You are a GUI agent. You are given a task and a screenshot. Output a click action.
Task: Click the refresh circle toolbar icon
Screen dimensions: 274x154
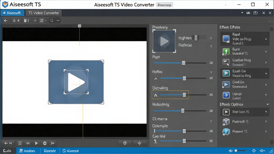pyautogui.click(x=52, y=21)
